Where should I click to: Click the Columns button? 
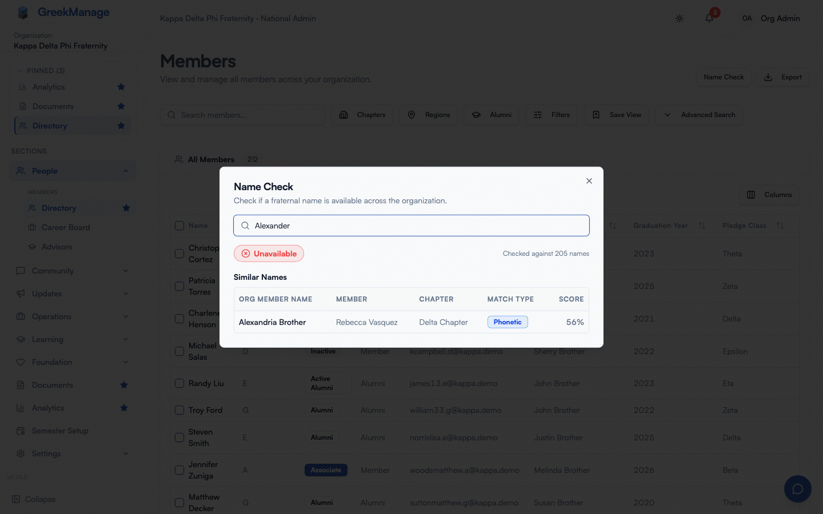pyautogui.click(x=769, y=195)
